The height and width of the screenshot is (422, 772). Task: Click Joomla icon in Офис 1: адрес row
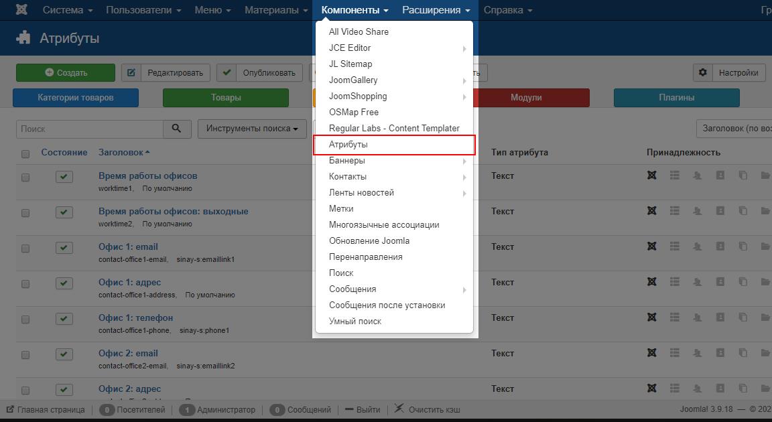(652, 281)
